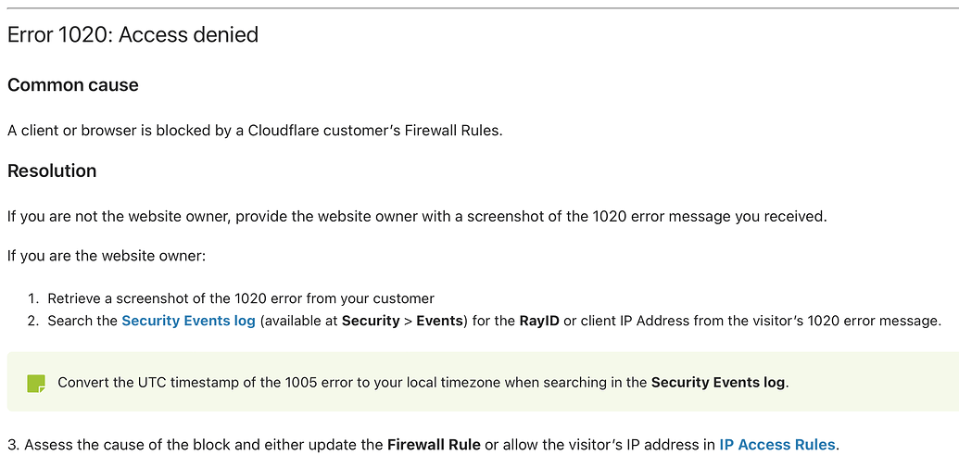Screen dimensions: 959x468
Task: Open the Security Events log link
Action: [x=188, y=321]
